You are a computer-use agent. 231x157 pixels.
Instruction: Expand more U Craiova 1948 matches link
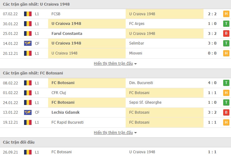113,64
